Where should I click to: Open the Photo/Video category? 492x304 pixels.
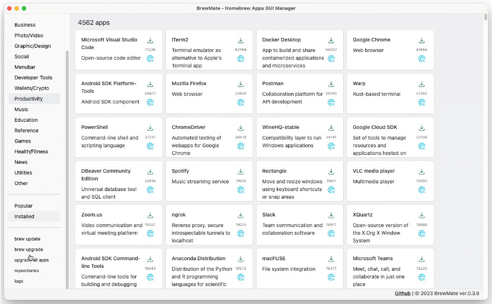(29, 35)
